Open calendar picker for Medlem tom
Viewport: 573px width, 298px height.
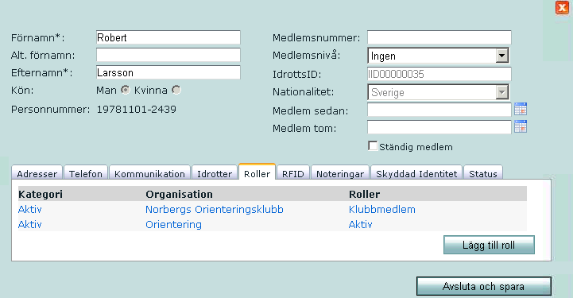[521, 126]
